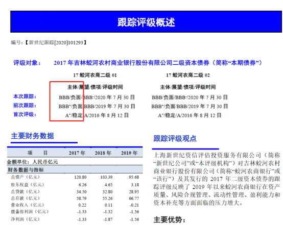This screenshot has height=225, width=283.
Task: Click the 2019年 column header
Action: (129, 153)
